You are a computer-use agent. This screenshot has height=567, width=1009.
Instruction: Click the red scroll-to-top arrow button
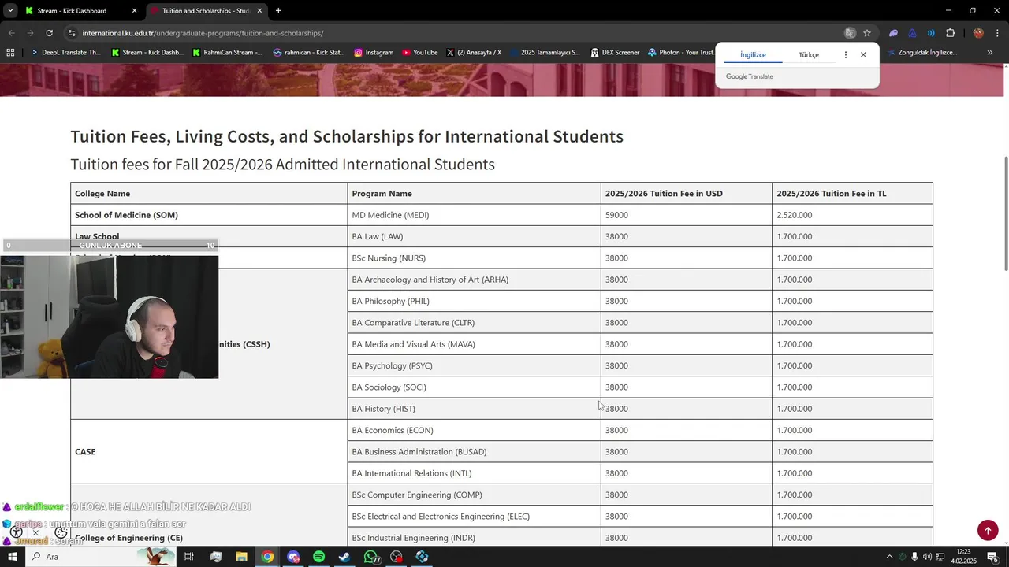[x=988, y=531]
